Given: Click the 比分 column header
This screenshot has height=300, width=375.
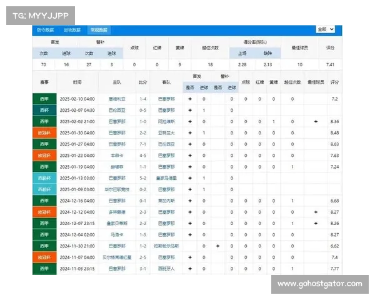Looking at the screenshot, I should (x=142, y=82).
